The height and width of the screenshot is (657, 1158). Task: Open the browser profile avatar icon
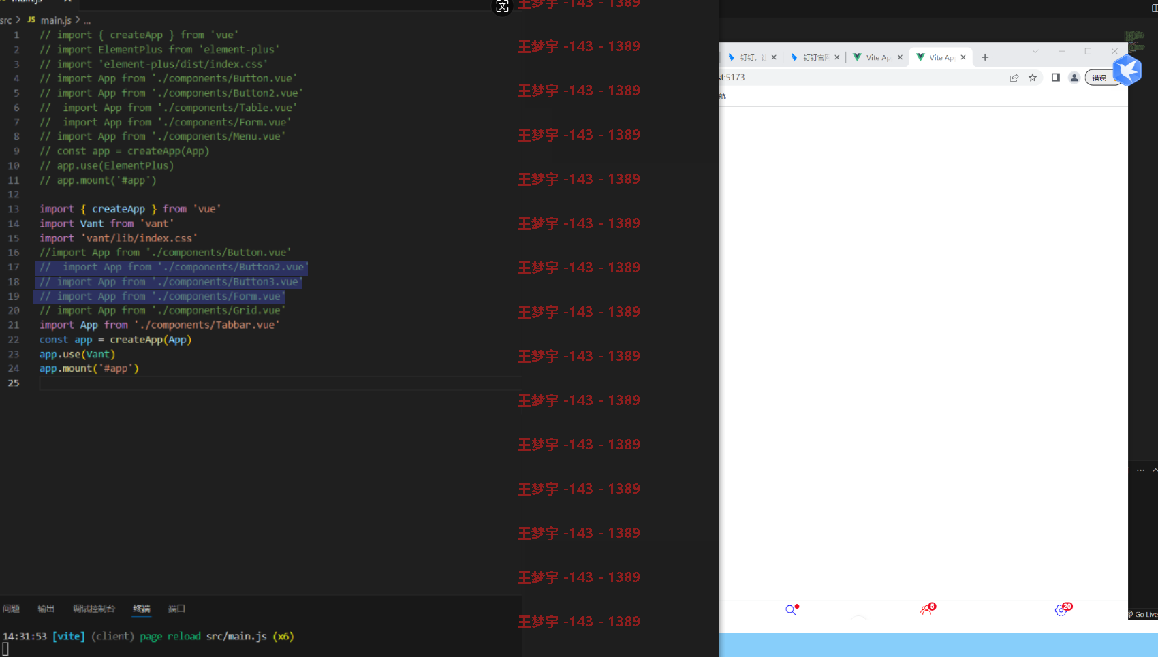(1074, 78)
